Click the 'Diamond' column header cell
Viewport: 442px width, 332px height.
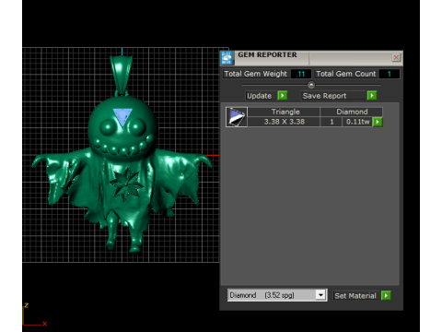[352, 112]
